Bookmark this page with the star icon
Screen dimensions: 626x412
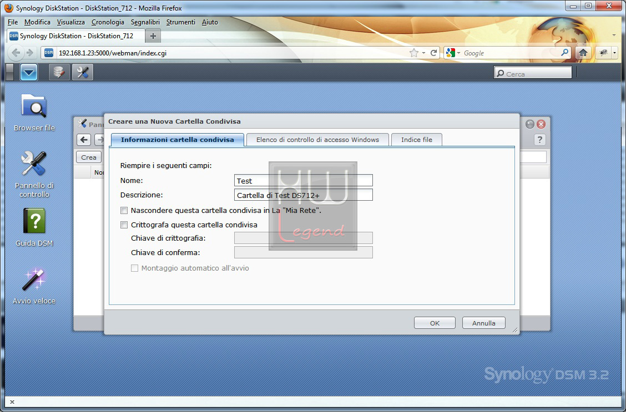click(414, 53)
